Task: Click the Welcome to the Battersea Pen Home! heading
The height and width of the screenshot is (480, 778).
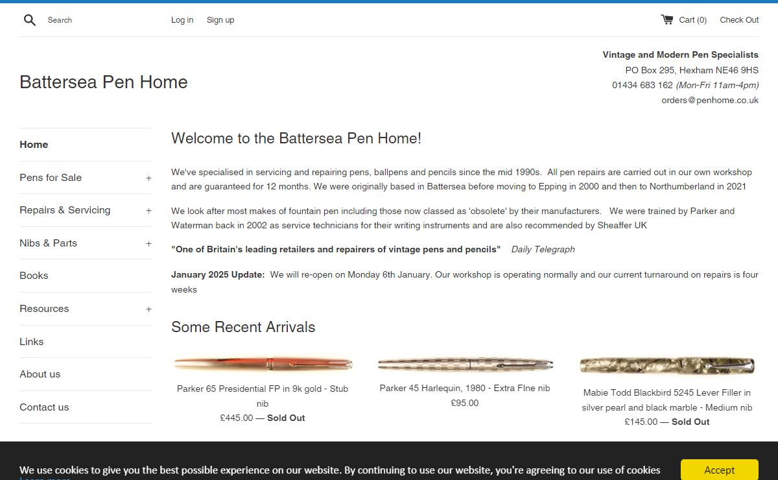Action: pyautogui.click(x=296, y=138)
